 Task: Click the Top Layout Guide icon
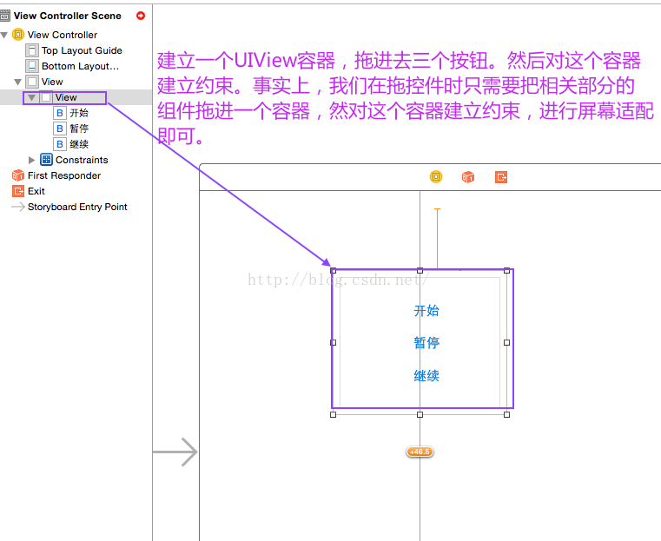point(32,50)
